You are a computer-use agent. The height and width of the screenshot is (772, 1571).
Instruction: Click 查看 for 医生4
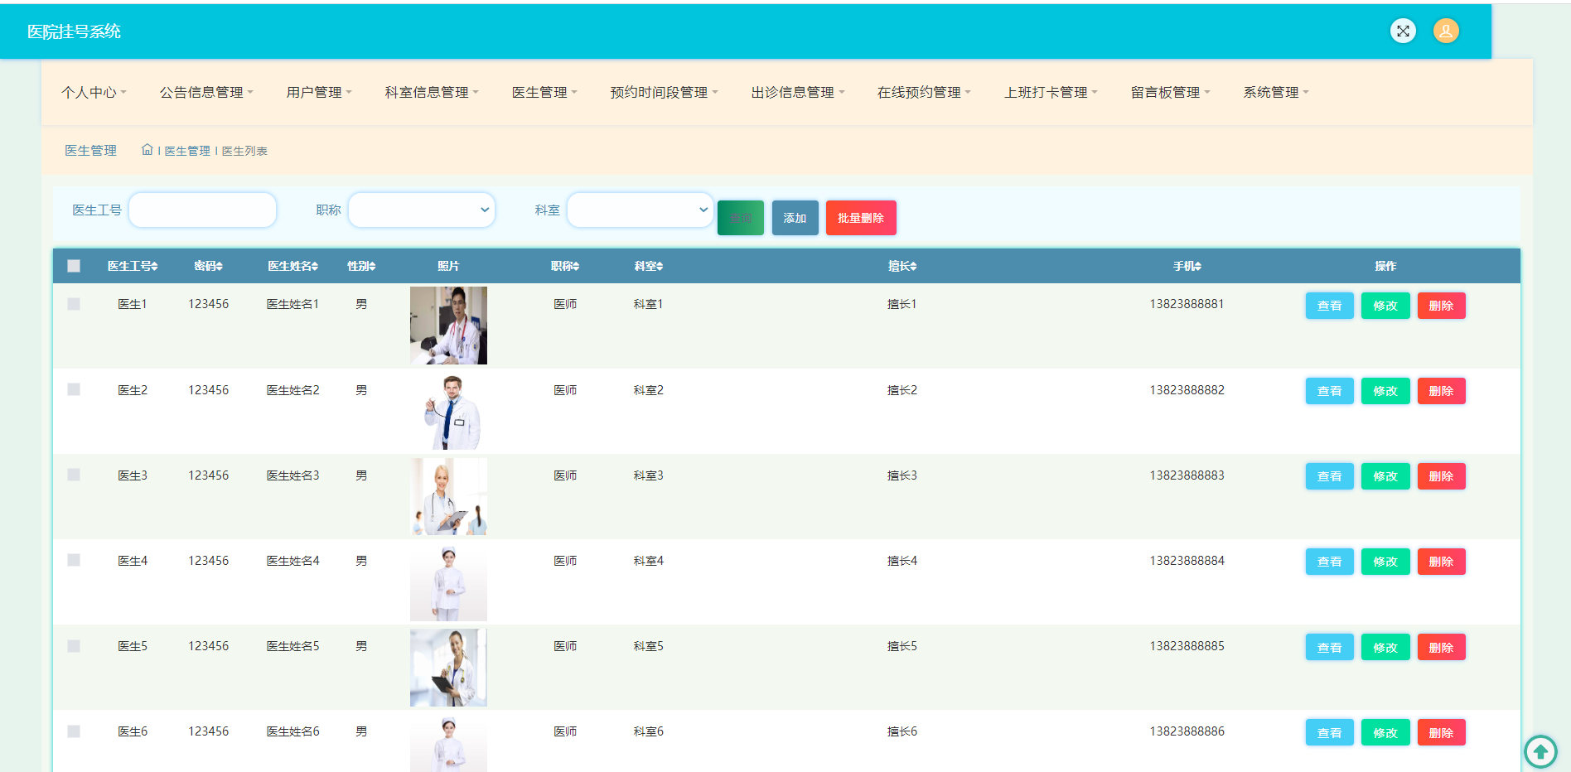1330,562
